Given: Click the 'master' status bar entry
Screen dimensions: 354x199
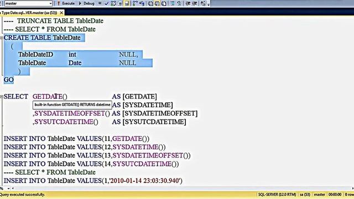Looking at the screenshot, I should [319, 195].
